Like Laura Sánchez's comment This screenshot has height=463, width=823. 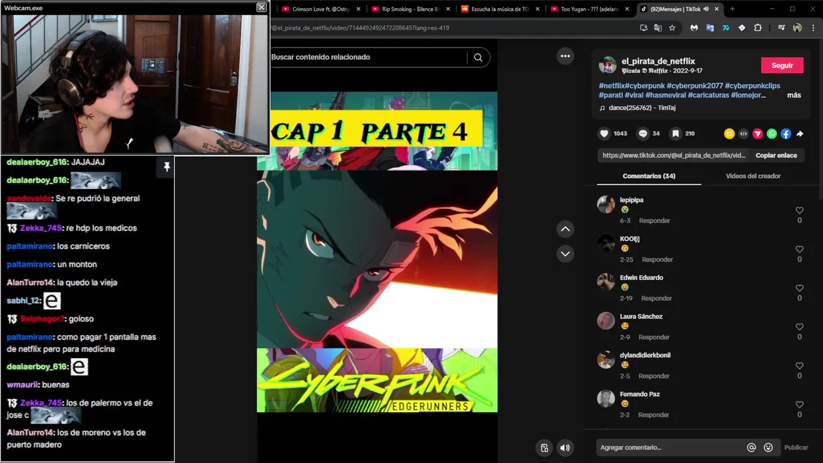[x=799, y=327]
